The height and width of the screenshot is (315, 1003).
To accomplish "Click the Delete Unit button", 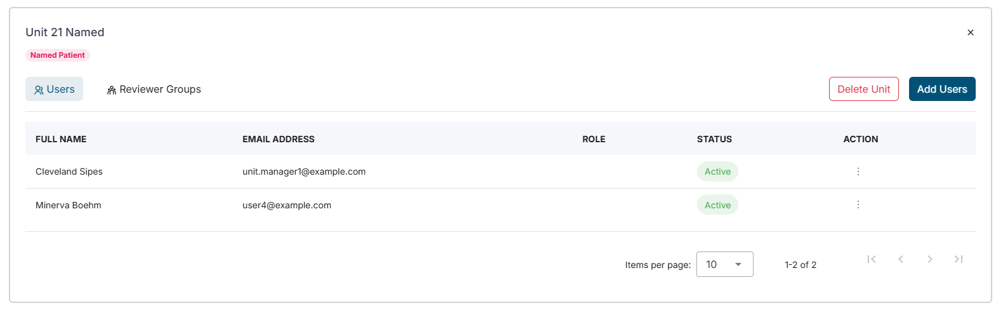I will [x=863, y=89].
